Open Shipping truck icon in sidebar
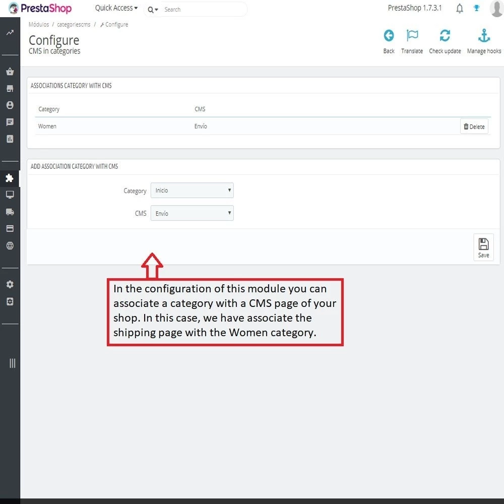This screenshot has width=504, height=504. point(10,212)
